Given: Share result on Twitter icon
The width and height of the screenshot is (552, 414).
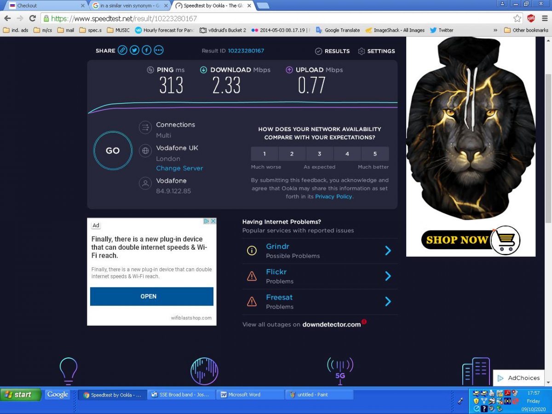Looking at the screenshot, I should pos(134,51).
